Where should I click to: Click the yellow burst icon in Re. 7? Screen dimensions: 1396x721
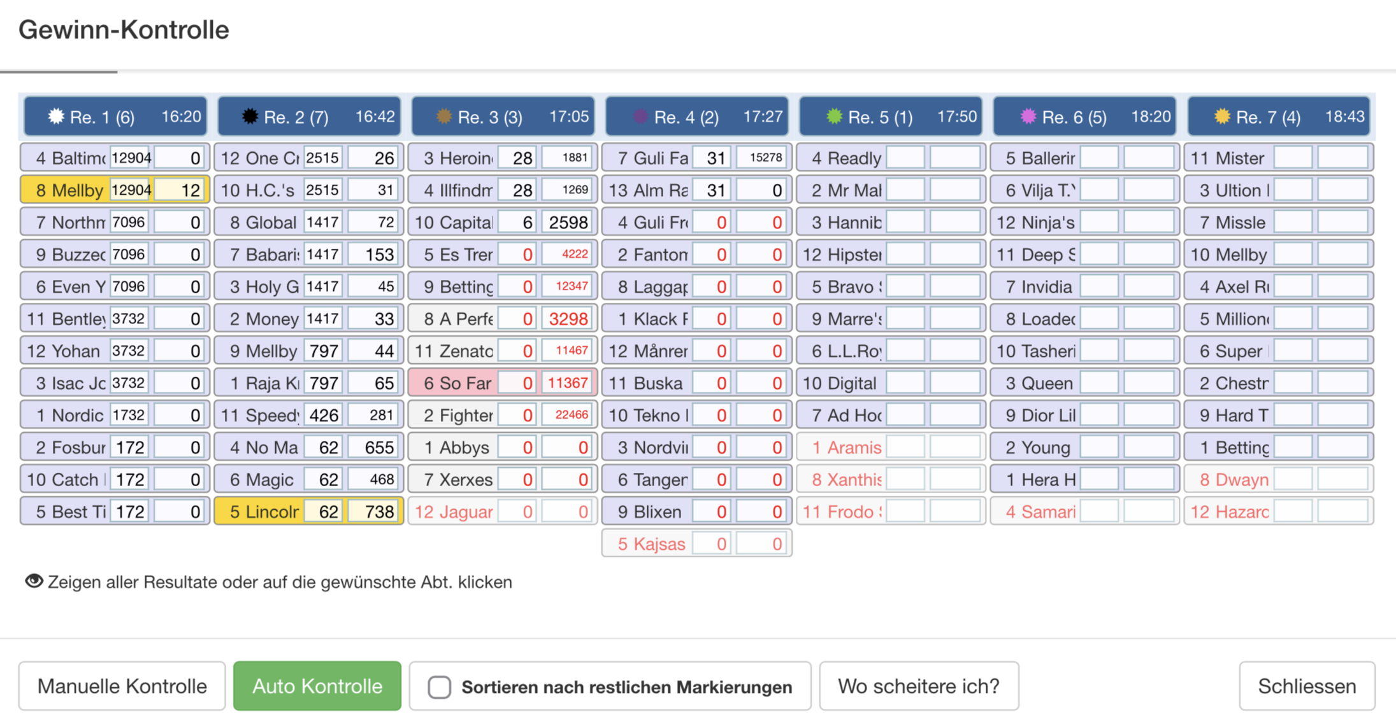pyautogui.click(x=1221, y=116)
